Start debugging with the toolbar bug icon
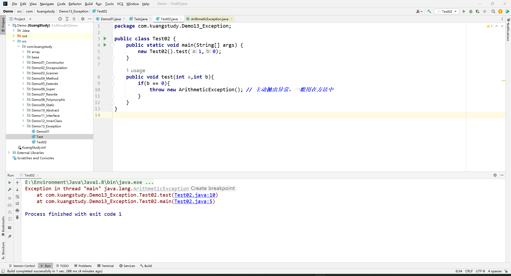 click(471, 11)
